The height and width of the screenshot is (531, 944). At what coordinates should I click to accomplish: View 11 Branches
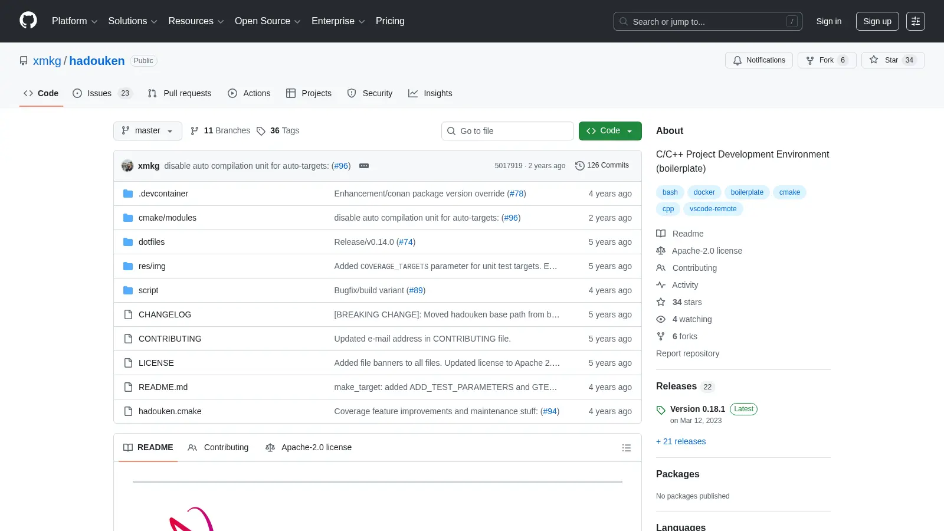[220, 131]
